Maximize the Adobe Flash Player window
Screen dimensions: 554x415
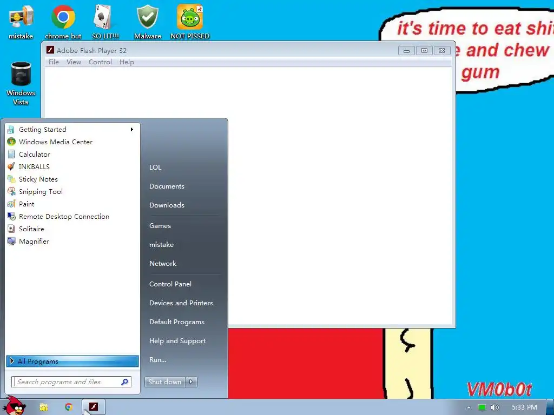424,51
